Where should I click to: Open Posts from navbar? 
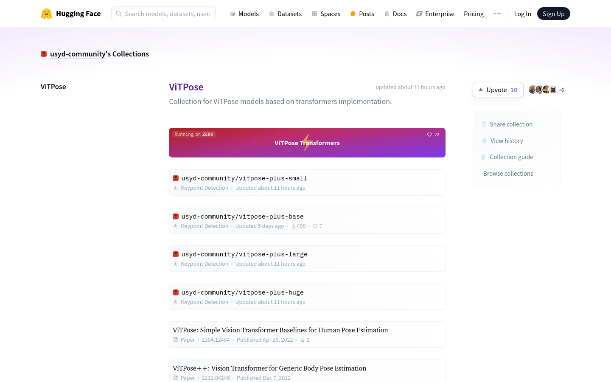click(x=362, y=14)
